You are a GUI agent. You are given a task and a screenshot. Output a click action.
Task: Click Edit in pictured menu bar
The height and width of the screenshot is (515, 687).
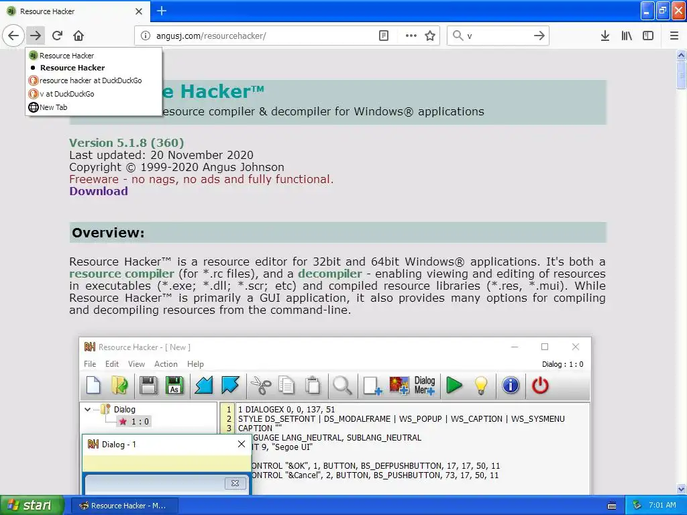pyautogui.click(x=112, y=364)
